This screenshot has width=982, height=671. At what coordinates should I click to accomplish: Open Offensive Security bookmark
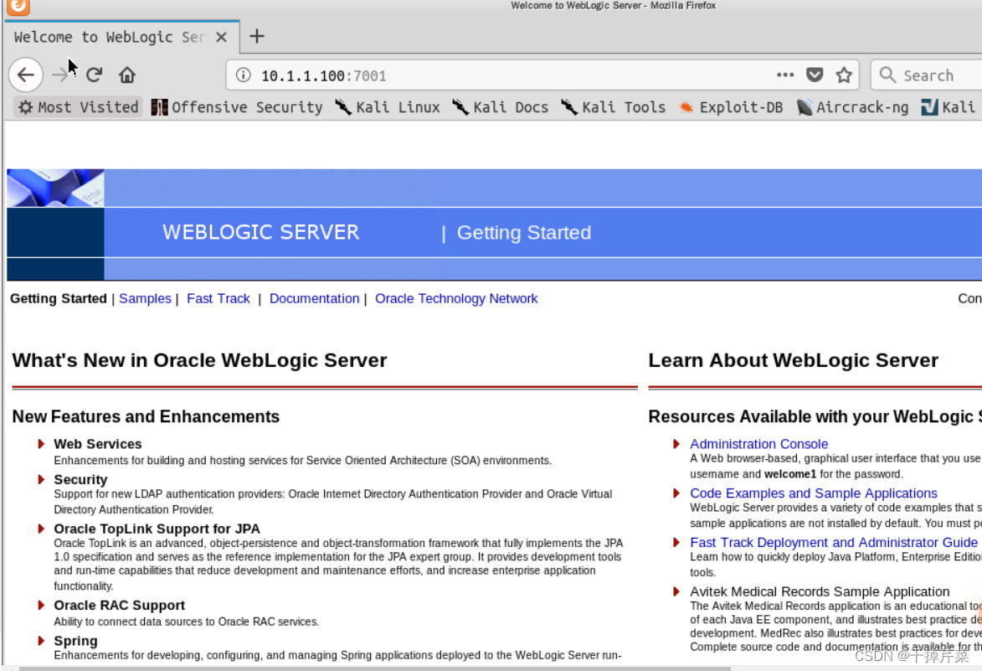(x=237, y=107)
